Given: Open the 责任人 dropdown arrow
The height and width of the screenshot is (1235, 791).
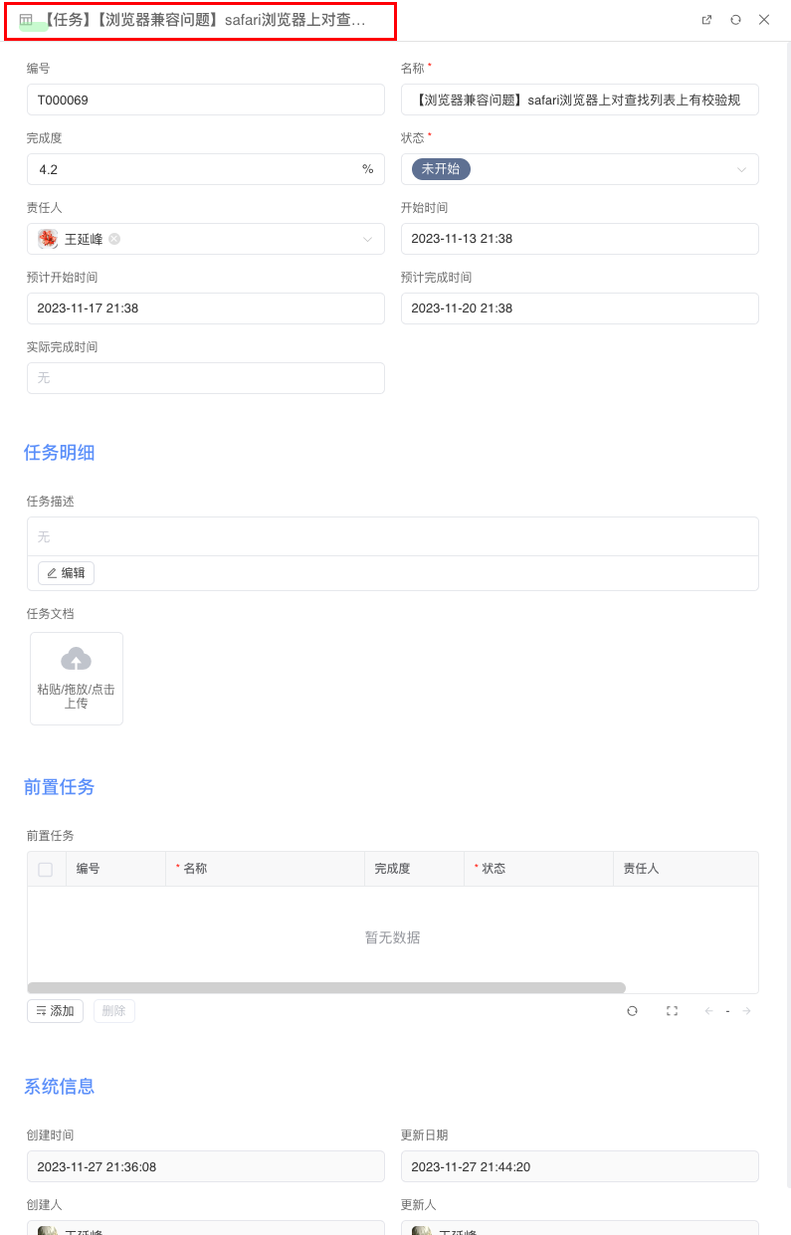Looking at the screenshot, I should [367, 239].
